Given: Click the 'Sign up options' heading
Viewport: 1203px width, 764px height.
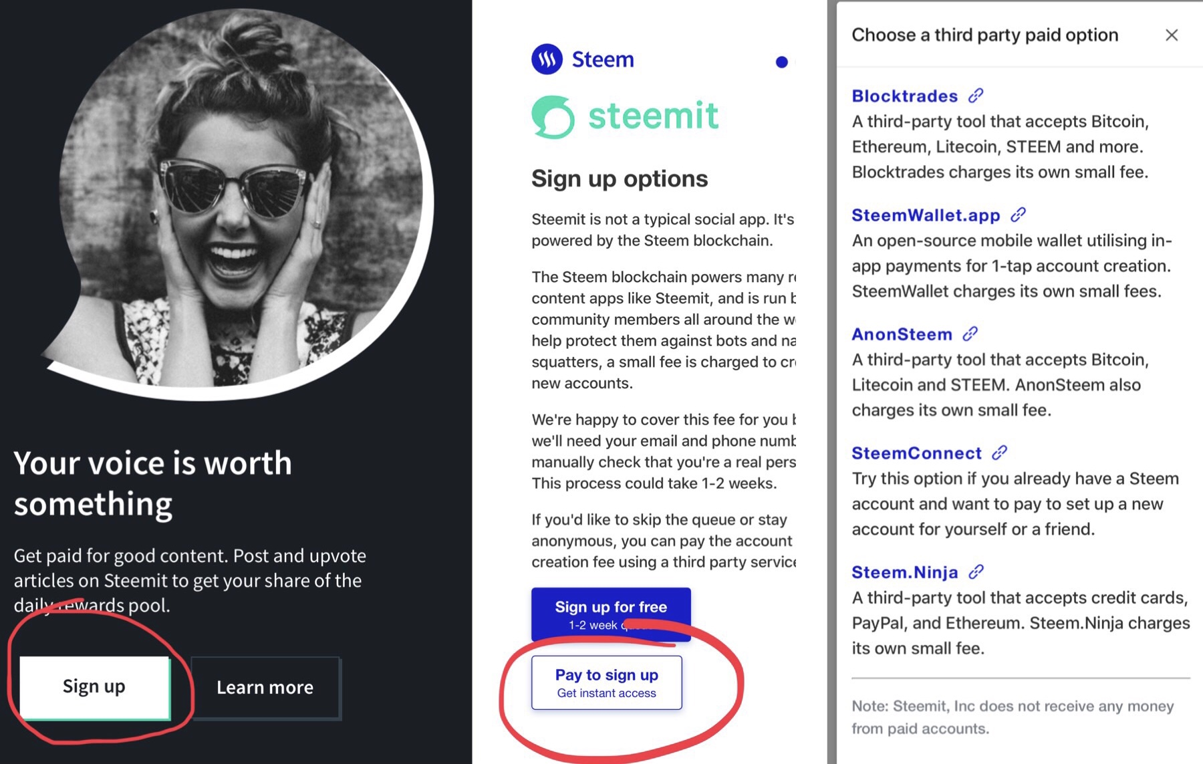Looking at the screenshot, I should (620, 178).
